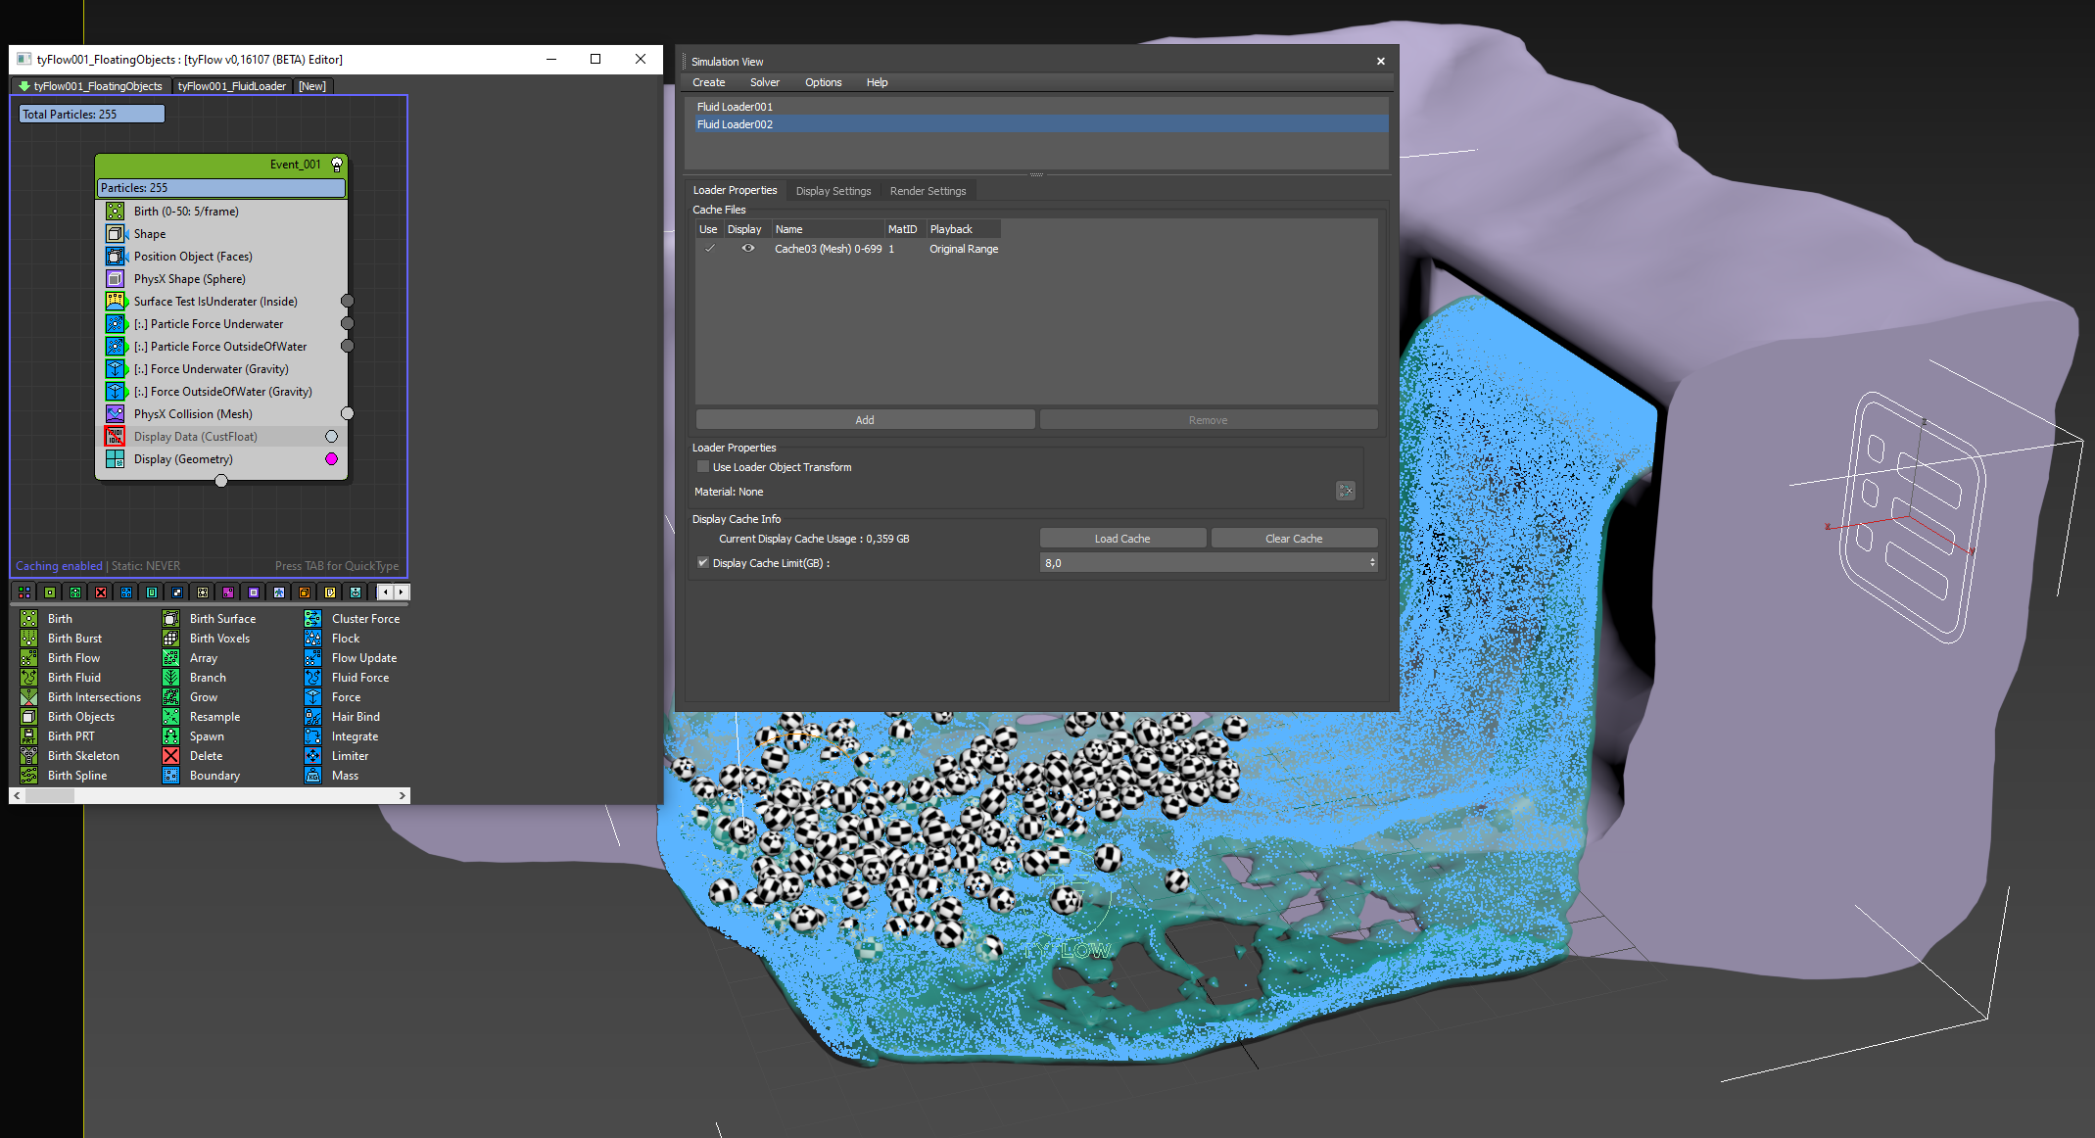Screen dimensions: 2095x1138
Task: Click the red X operator category tab
Action: coord(101,593)
